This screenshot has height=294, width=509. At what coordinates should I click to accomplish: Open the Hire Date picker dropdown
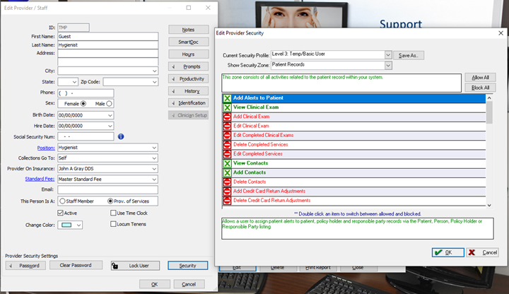[110, 126]
